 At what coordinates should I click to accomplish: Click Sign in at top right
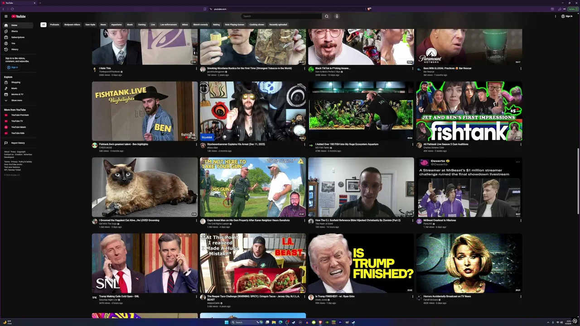click(x=567, y=16)
